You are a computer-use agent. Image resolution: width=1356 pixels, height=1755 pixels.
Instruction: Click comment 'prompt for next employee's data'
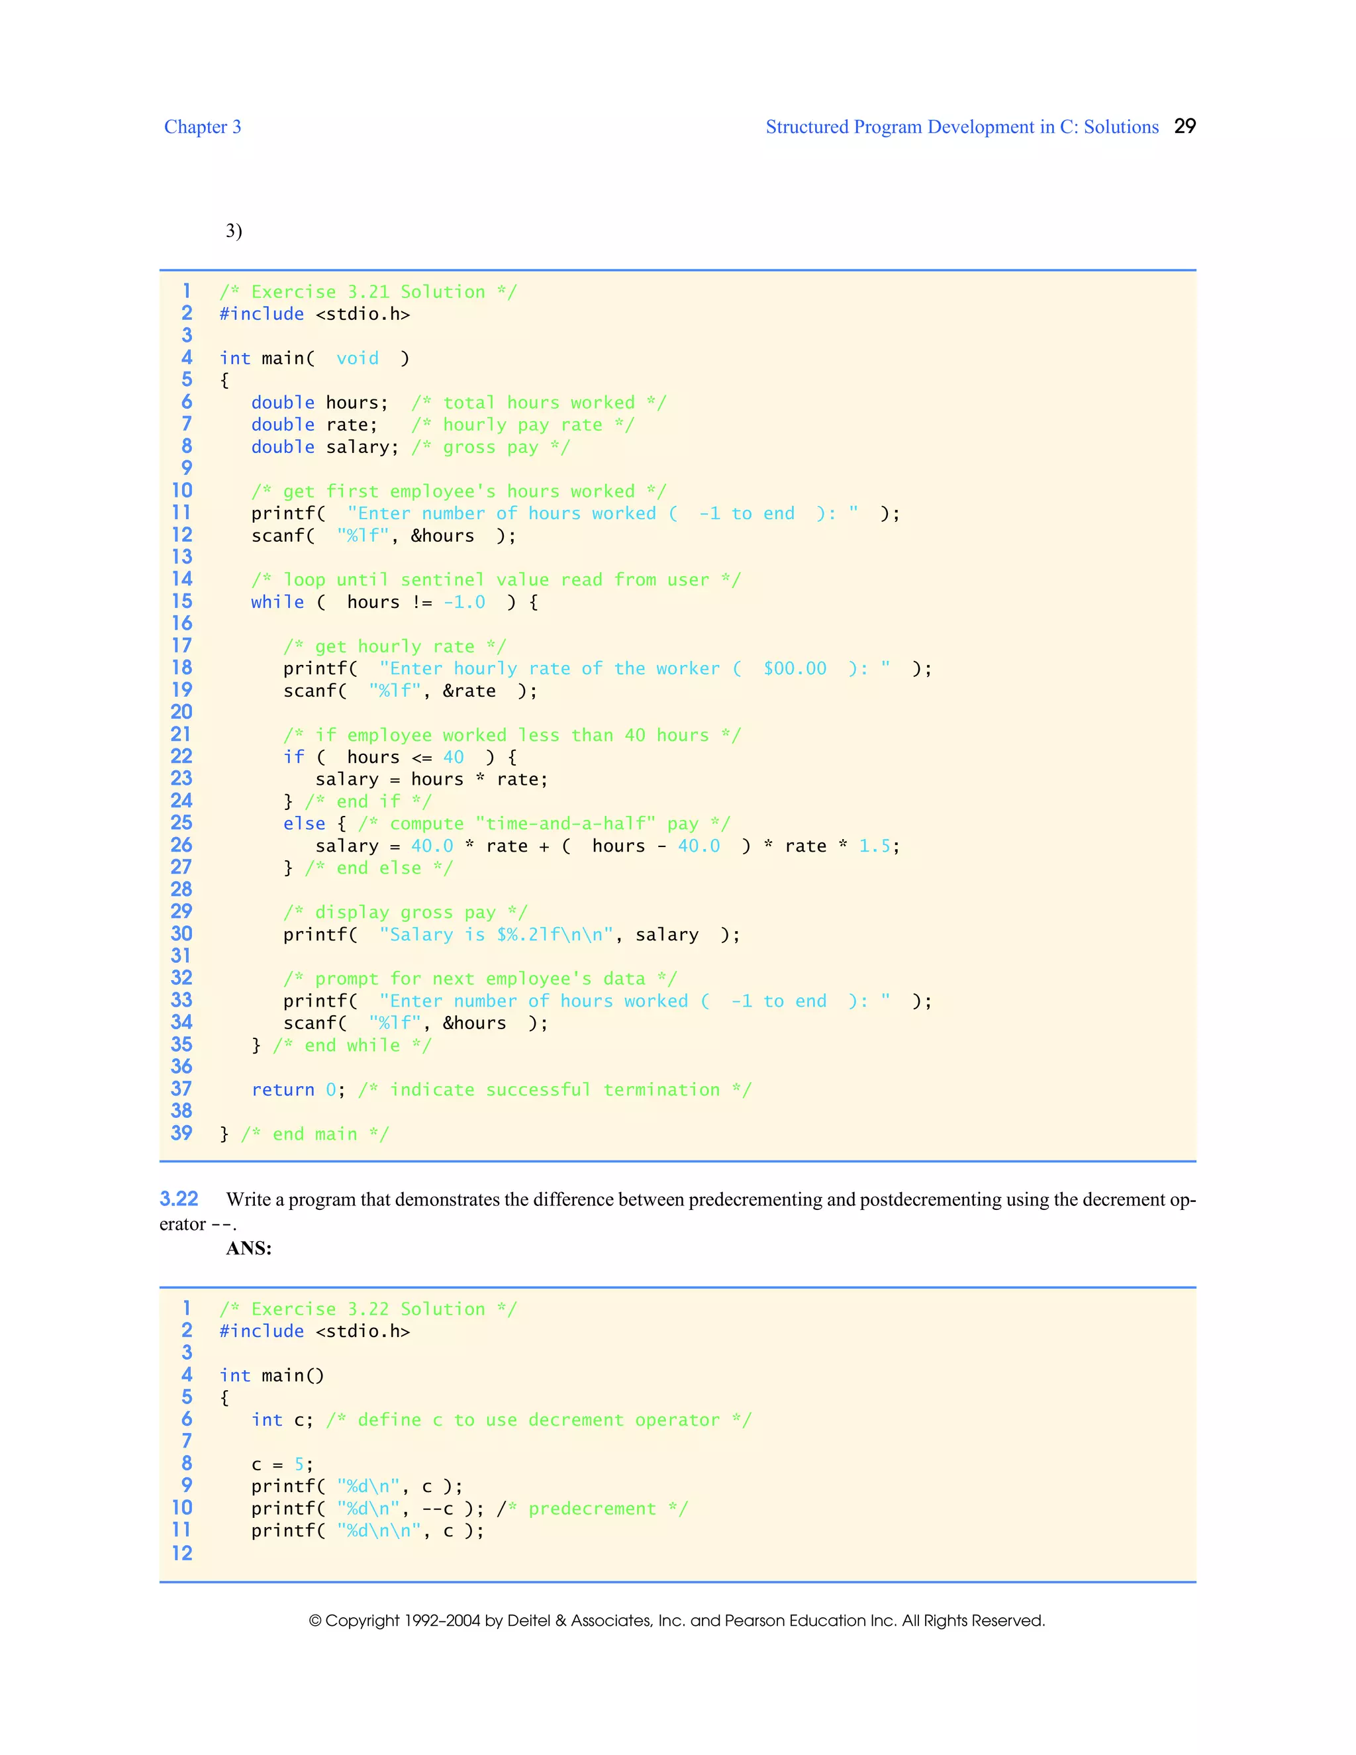[x=479, y=979]
